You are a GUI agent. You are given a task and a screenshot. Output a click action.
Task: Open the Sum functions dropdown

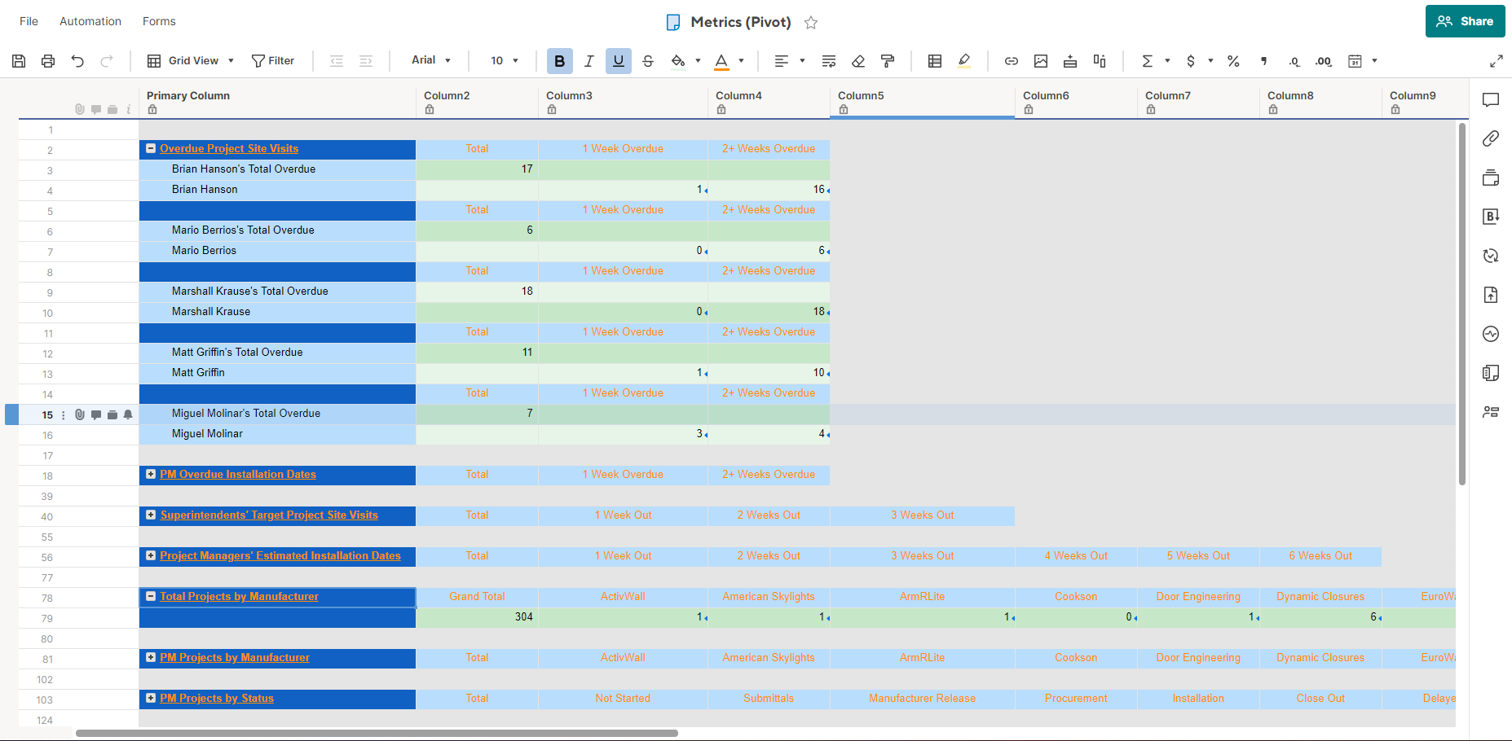[1156, 61]
